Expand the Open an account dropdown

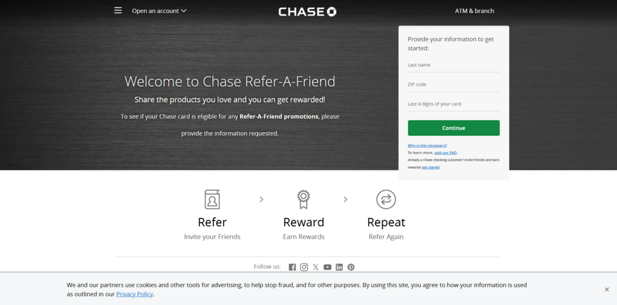coord(159,11)
